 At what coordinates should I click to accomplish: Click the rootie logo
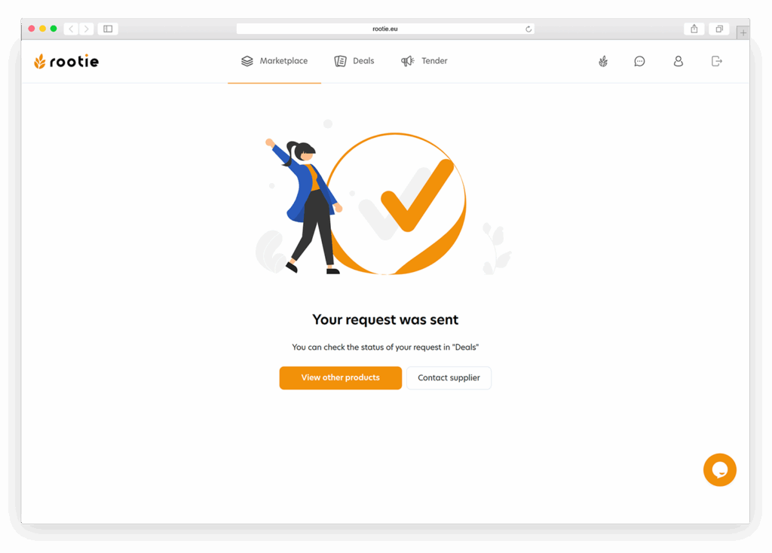click(x=66, y=62)
